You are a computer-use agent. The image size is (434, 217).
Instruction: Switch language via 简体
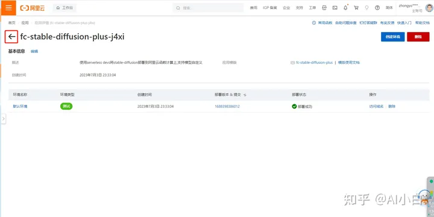(x=389, y=8)
